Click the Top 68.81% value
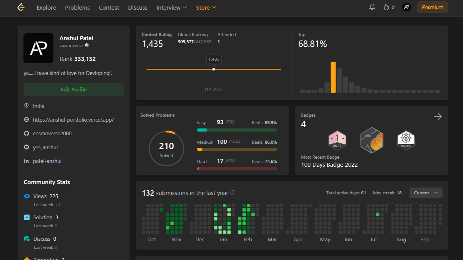This screenshot has height=260, width=463. [x=313, y=44]
